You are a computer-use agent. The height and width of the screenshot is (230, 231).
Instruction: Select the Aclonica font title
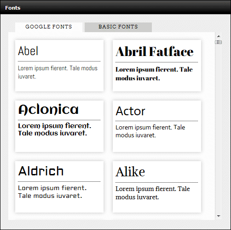click(x=48, y=109)
